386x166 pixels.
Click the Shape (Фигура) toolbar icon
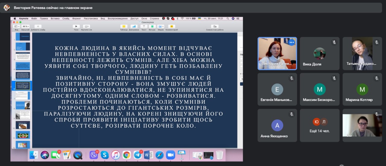pos(152,27)
